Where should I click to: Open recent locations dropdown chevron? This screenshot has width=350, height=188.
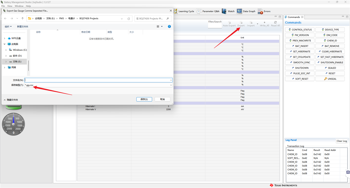17,19
